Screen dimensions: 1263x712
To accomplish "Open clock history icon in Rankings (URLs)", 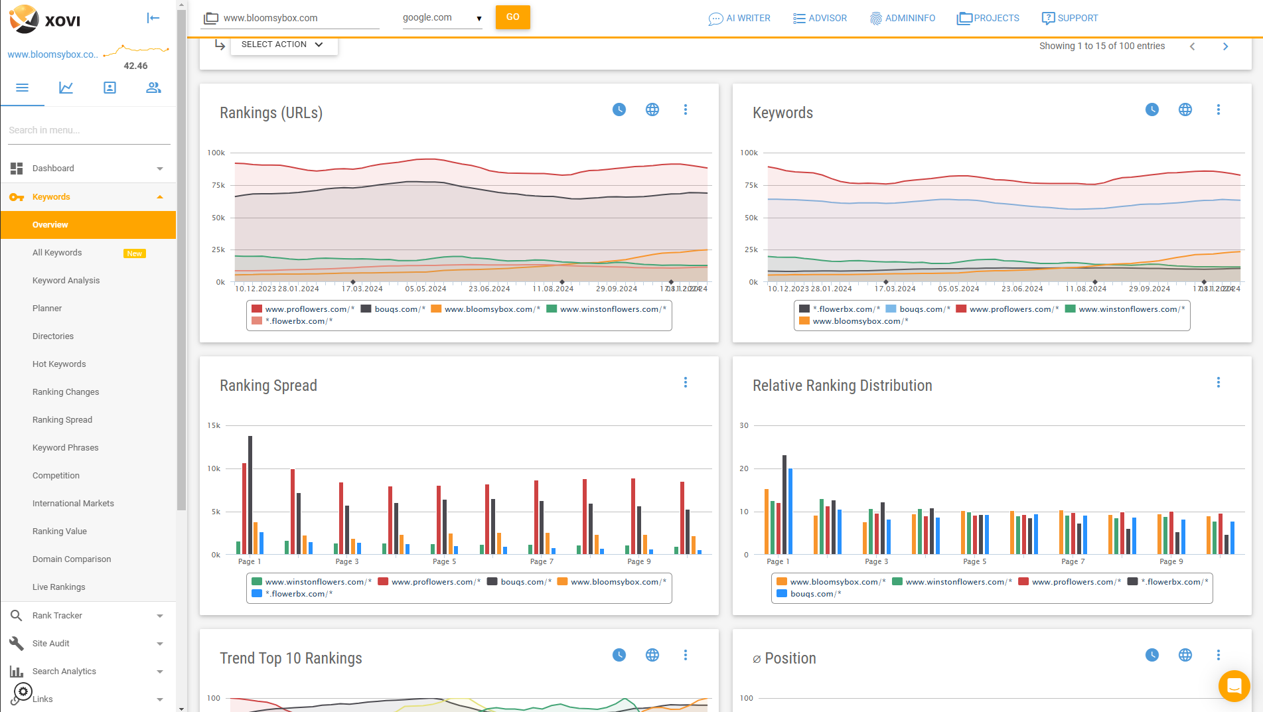I will pos(619,109).
